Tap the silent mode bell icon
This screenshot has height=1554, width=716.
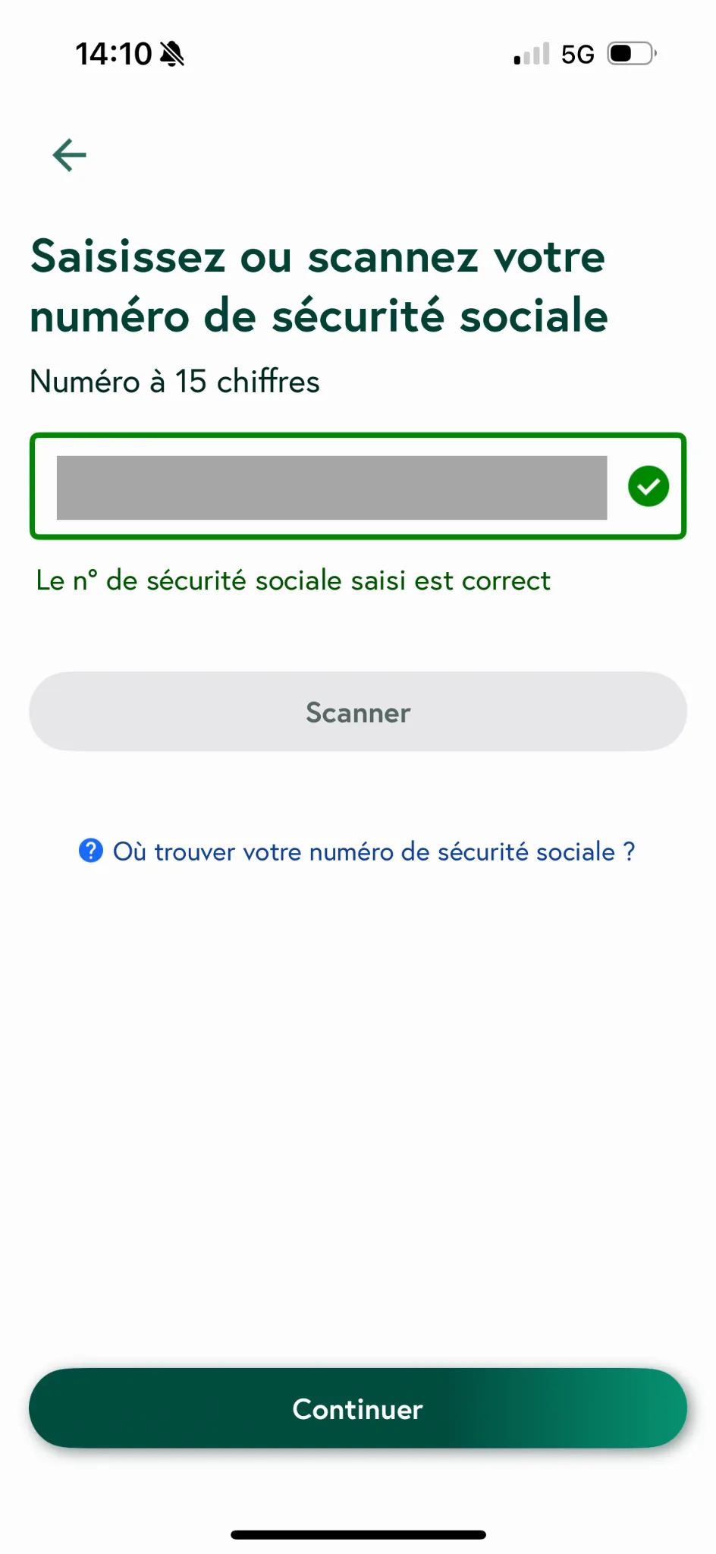(x=172, y=54)
